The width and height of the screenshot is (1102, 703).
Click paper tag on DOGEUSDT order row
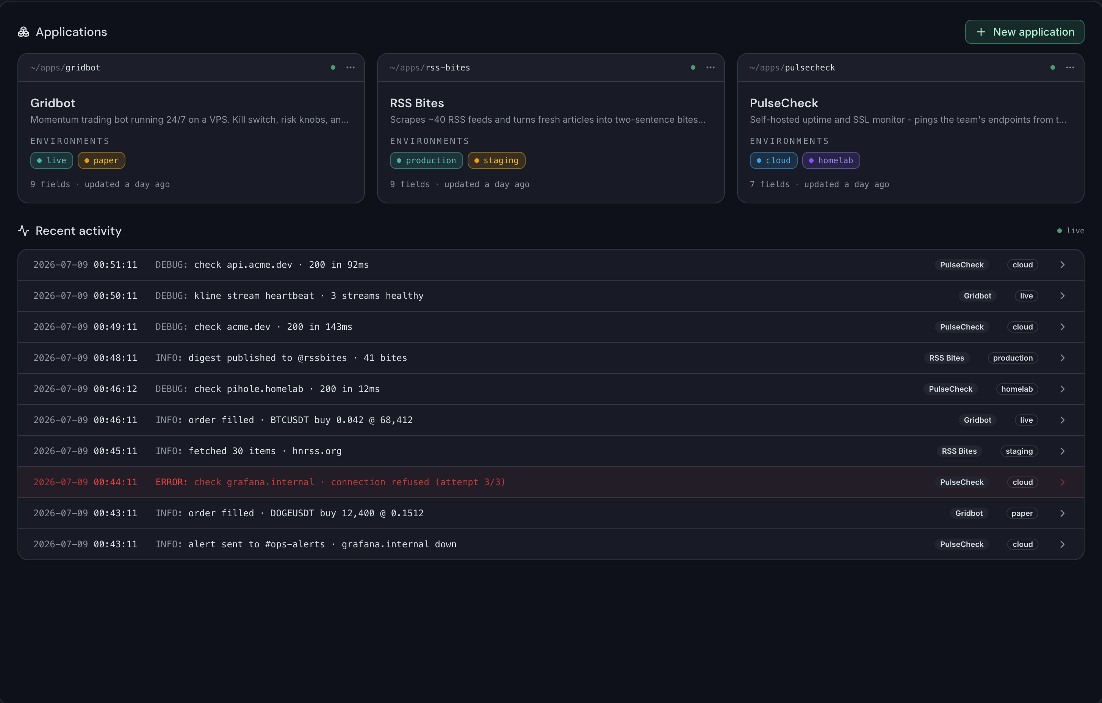point(1022,513)
